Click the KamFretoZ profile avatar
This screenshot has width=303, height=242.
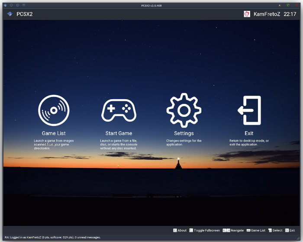point(247,14)
